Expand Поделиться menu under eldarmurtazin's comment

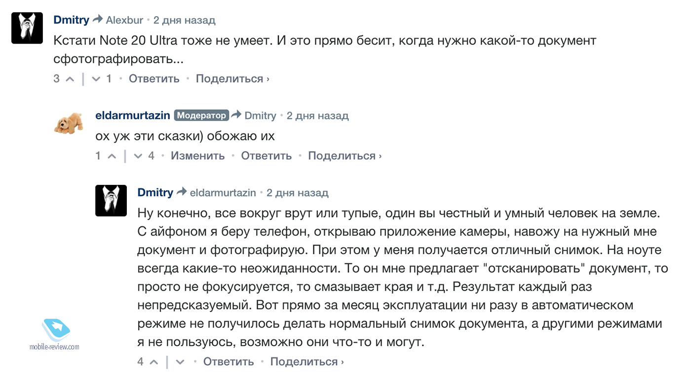pyautogui.click(x=345, y=156)
